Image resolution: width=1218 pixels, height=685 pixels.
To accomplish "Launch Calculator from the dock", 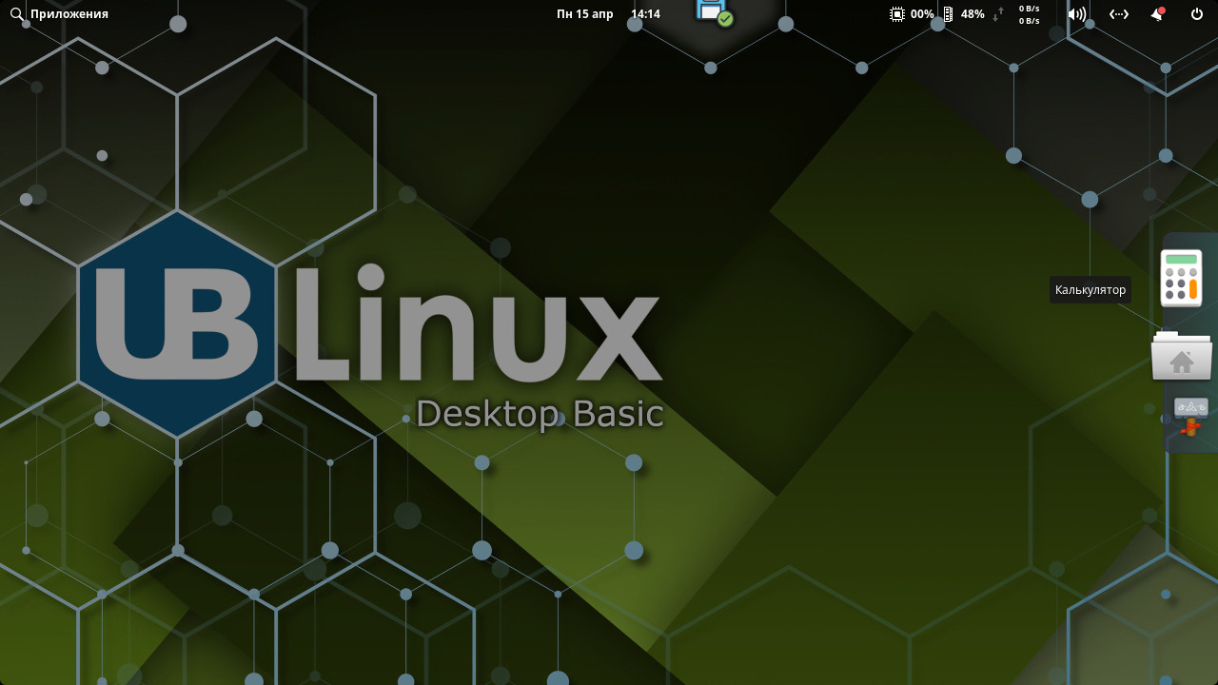I will (x=1182, y=278).
